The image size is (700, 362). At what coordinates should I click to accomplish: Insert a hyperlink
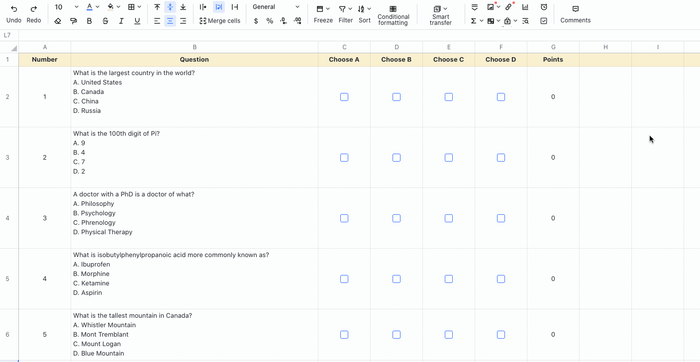point(508,6)
